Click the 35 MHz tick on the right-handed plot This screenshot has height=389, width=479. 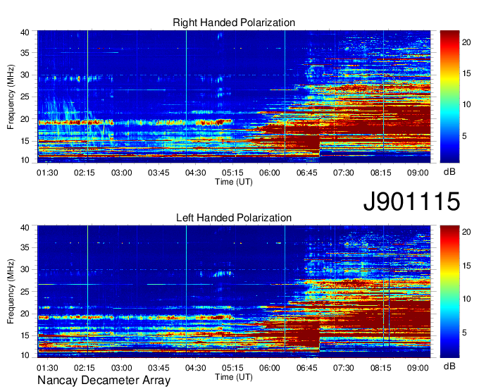[25, 53]
